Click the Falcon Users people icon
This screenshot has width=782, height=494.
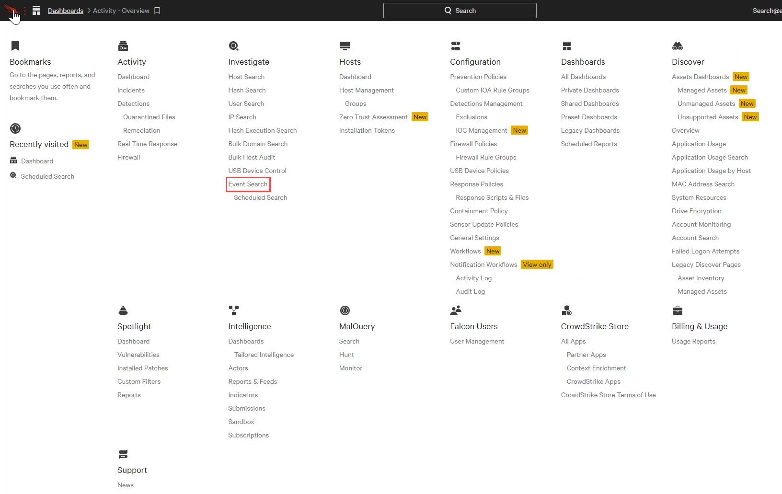coord(456,310)
